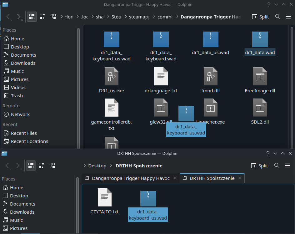Expand chevron before Desktop breadcrumb in bottom window

85,165
